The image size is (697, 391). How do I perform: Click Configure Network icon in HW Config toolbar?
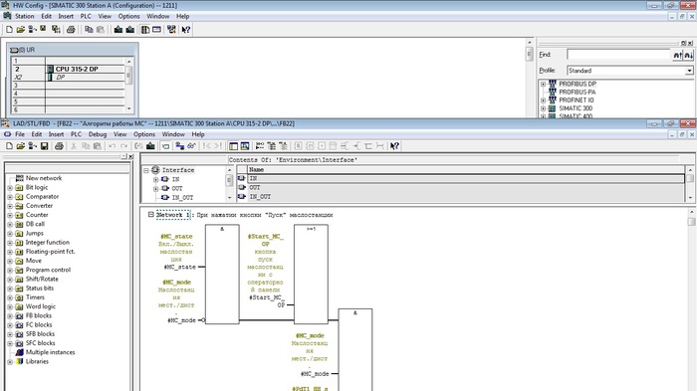click(171, 30)
